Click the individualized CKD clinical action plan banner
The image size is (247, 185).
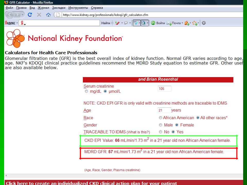pos(124,183)
